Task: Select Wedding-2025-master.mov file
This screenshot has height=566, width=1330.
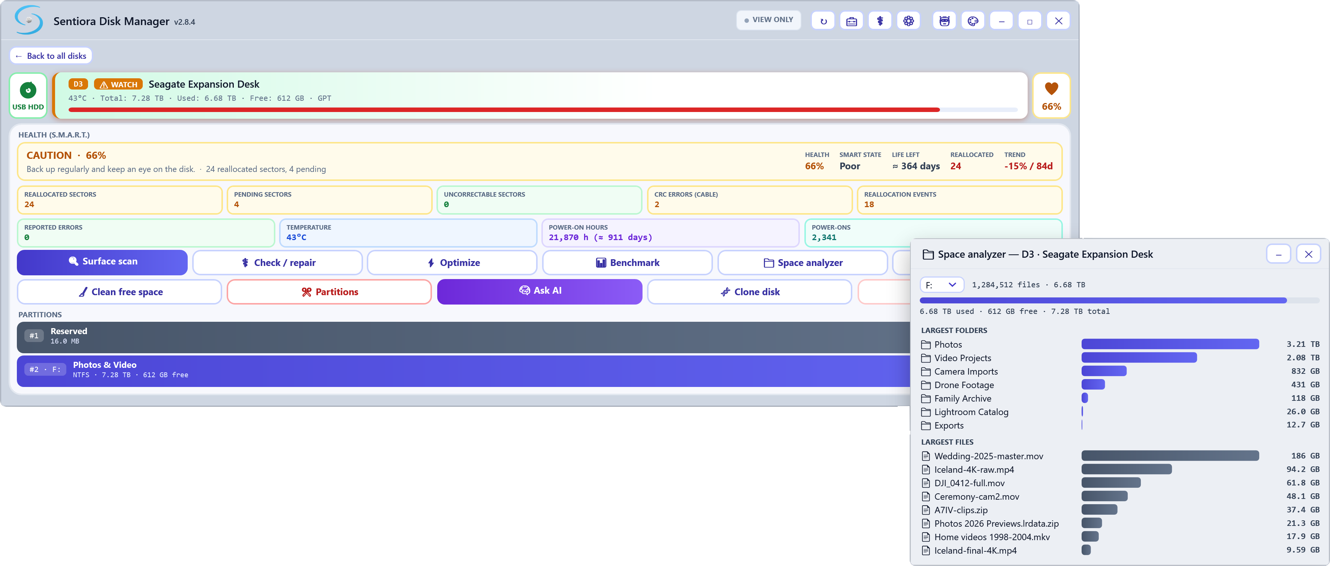Action: (x=1120, y=456)
